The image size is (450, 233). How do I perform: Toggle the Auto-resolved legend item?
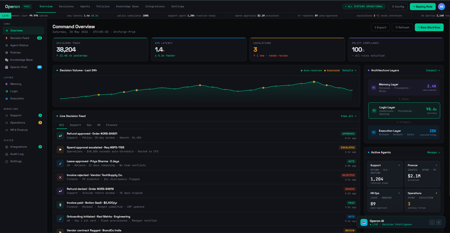point(311,71)
